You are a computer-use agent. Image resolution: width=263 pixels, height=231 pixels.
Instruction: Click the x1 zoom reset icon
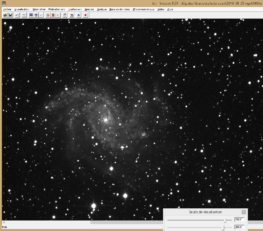41,15
